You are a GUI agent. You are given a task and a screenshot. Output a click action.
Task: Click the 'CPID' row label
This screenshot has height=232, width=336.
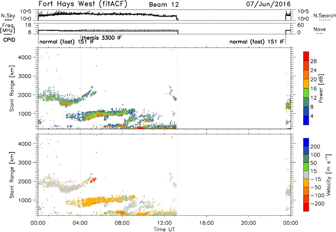click(x=9, y=40)
